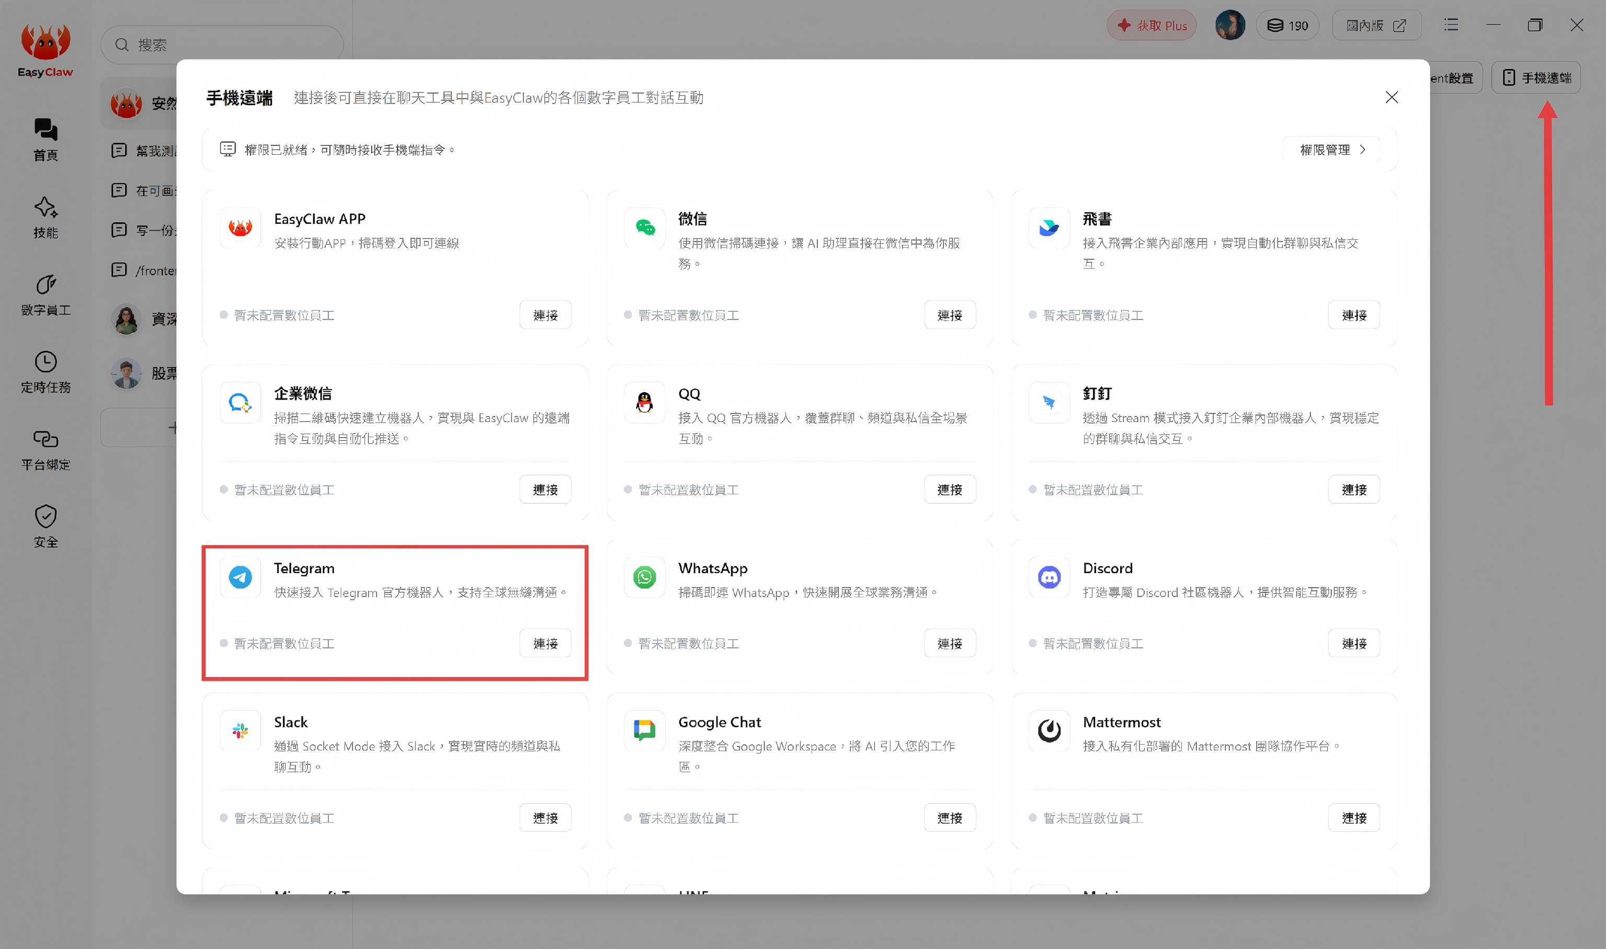Viewport: 1606px width, 949px height.
Task: Click the Mattermost icon
Action: tap(1049, 730)
